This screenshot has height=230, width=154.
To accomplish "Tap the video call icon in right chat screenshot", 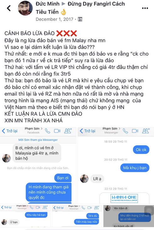I will coord(135,131).
